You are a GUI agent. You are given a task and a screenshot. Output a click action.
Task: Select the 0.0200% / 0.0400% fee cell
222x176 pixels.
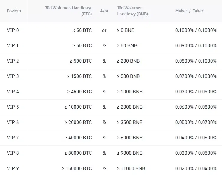196,168
